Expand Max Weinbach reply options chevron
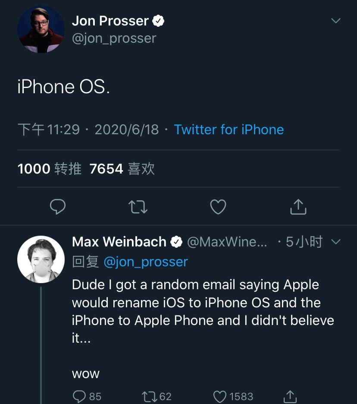The width and height of the screenshot is (357, 404). tap(335, 242)
